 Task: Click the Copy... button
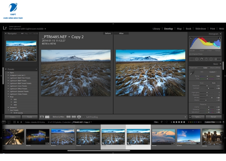pos(13,117)
